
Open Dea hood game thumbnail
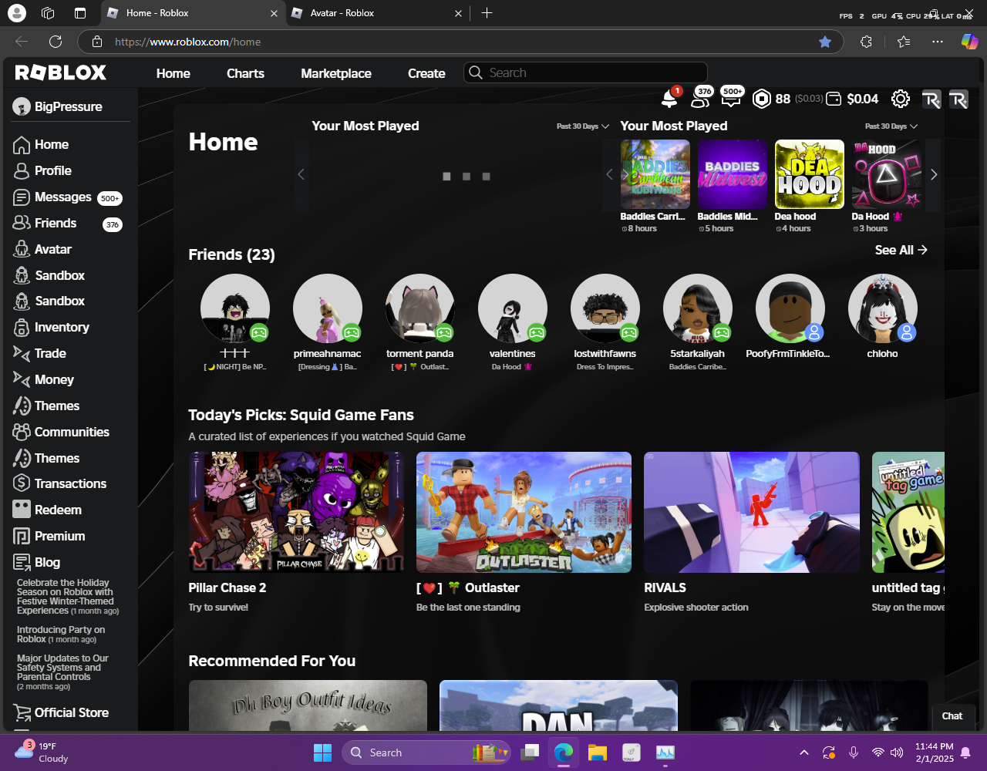(810, 174)
